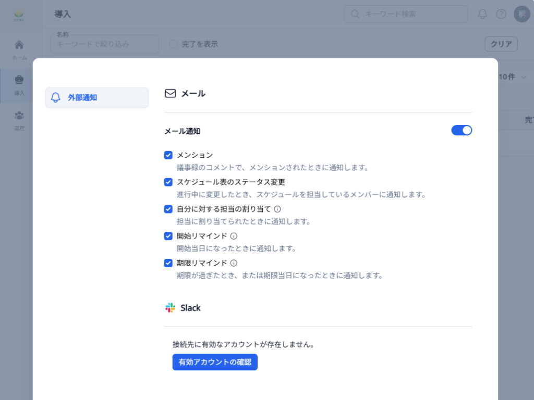Focus the キーワード検索 search field

coord(406,14)
